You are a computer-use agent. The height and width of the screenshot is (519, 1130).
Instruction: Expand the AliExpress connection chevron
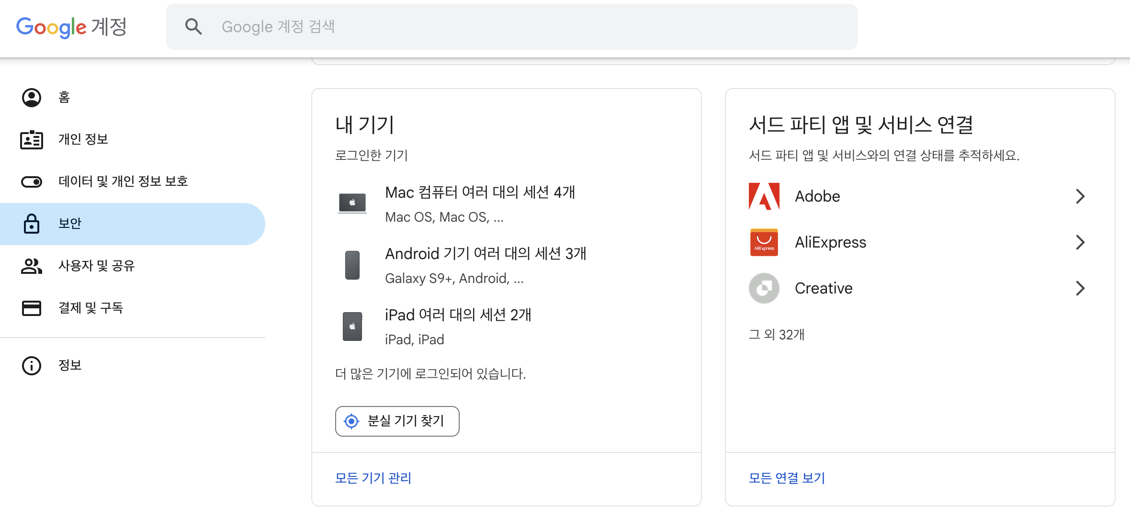[x=1080, y=242]
